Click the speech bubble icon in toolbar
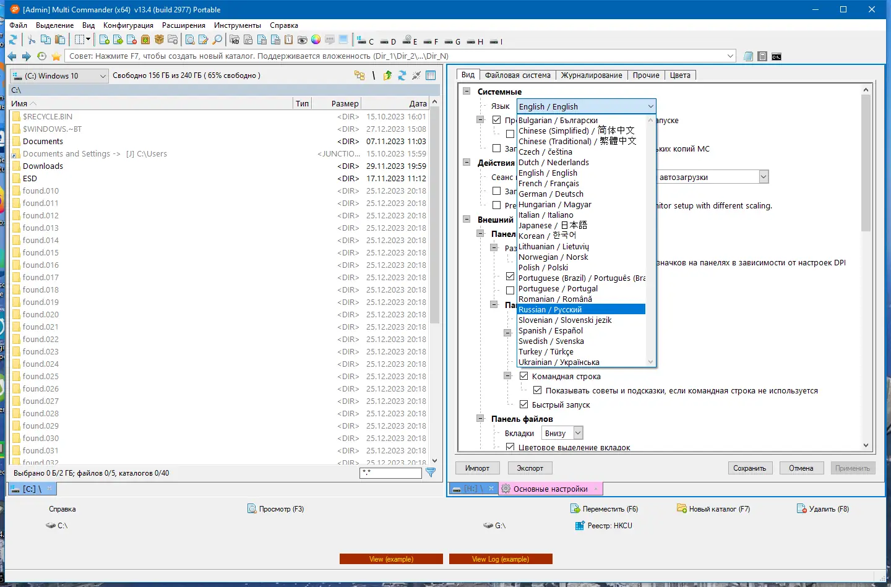 click(330, 40)
